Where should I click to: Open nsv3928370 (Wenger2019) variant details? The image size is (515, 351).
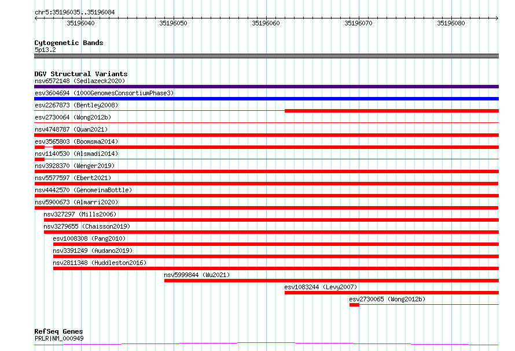coord(75,166)
